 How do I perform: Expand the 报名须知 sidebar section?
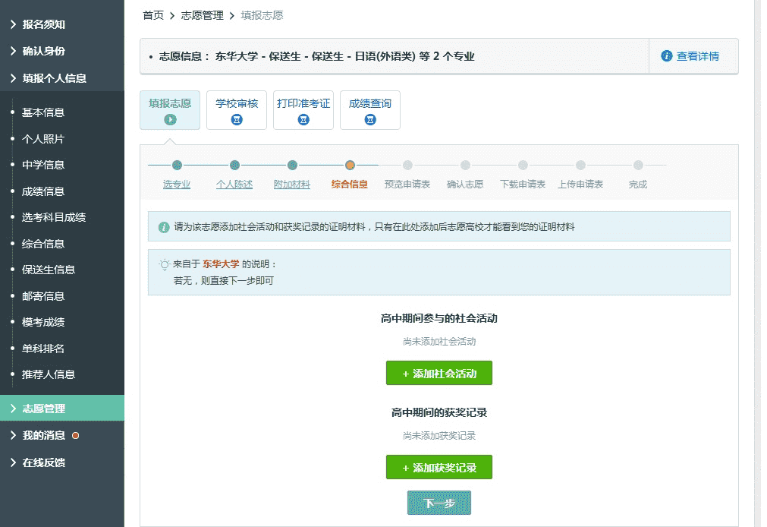point(44,24)
